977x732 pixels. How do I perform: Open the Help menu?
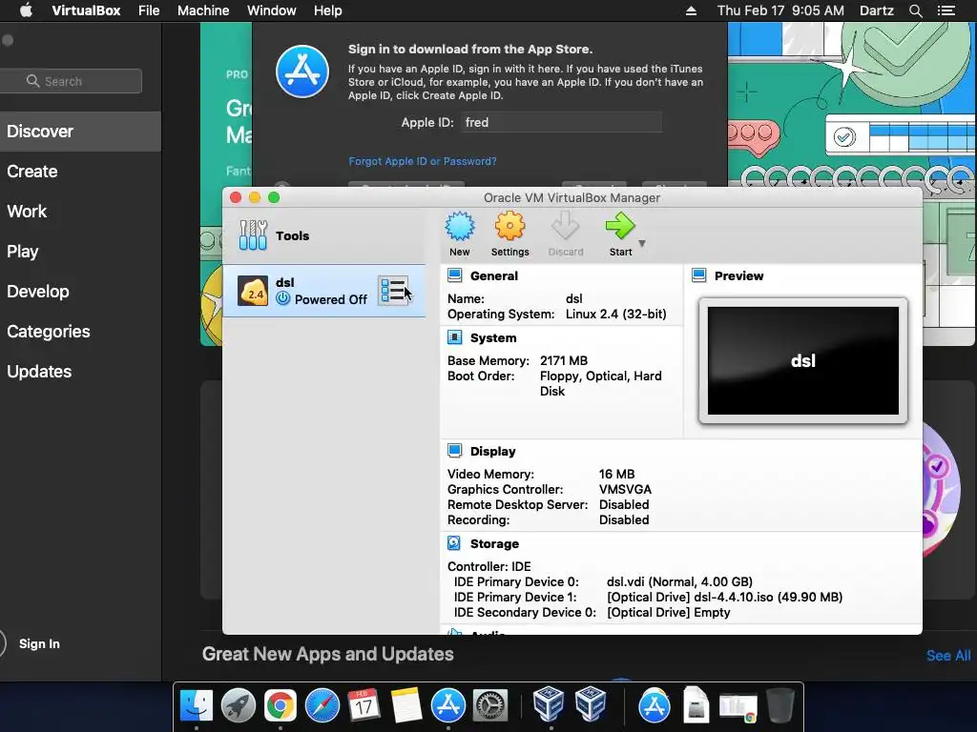(328, 10)
